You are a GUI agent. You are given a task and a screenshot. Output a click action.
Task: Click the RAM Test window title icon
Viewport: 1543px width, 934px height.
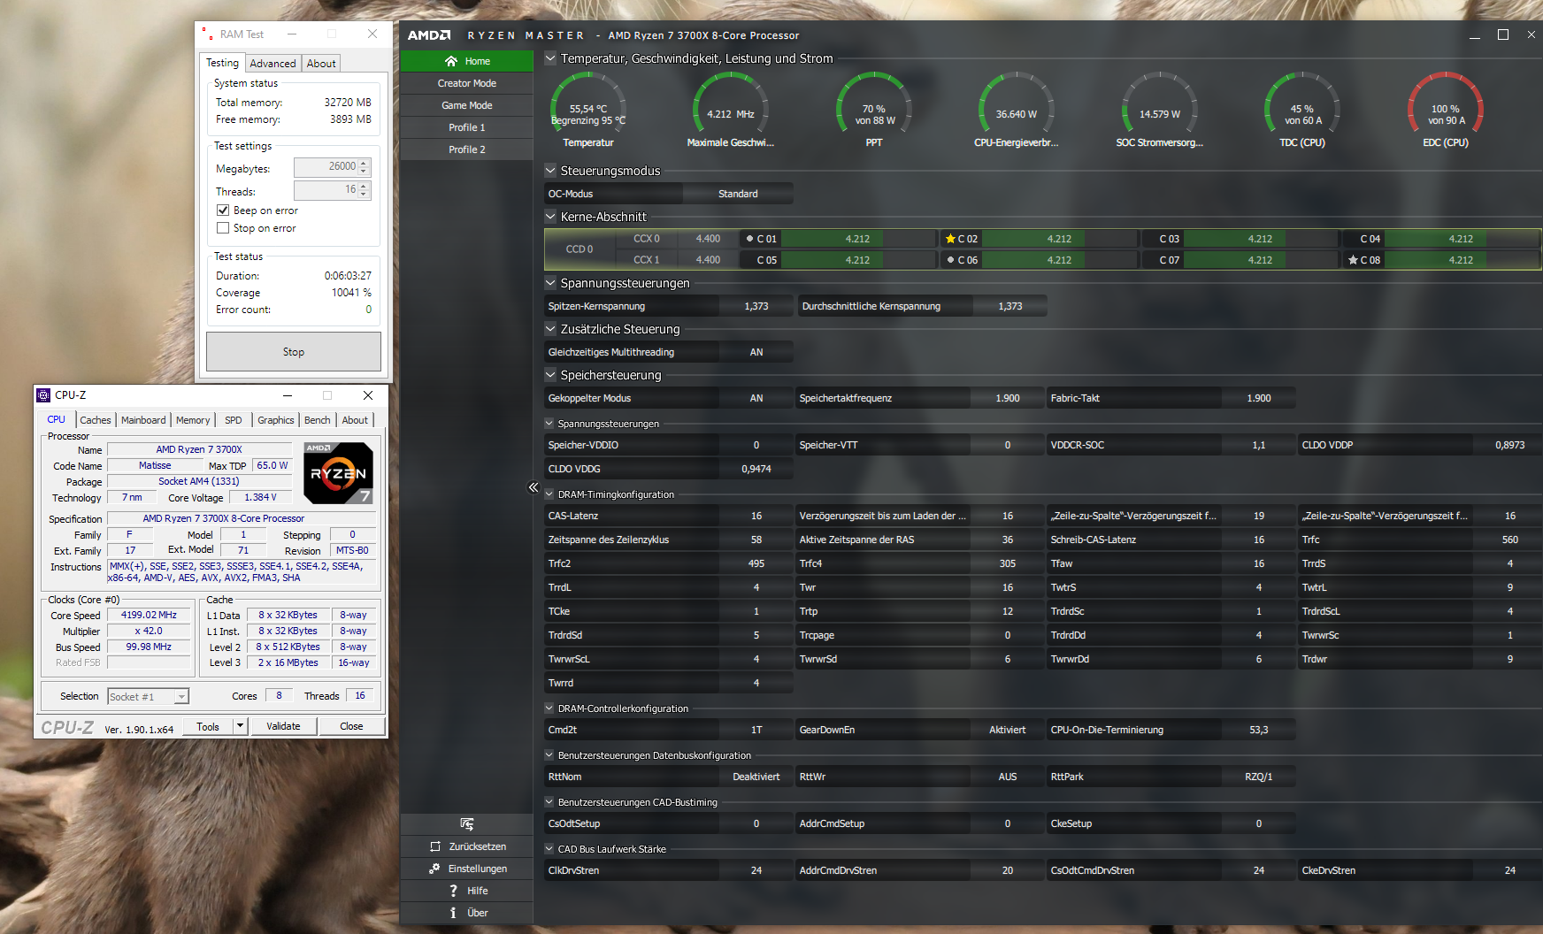click(x=207, y=34)
